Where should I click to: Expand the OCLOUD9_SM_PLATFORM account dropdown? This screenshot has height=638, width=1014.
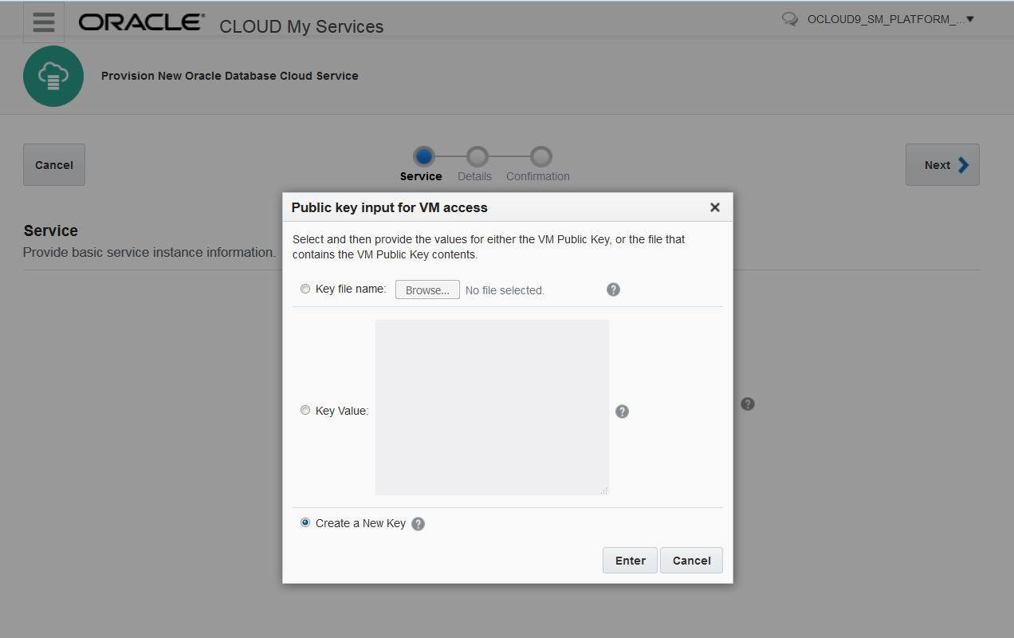(890, 19)
